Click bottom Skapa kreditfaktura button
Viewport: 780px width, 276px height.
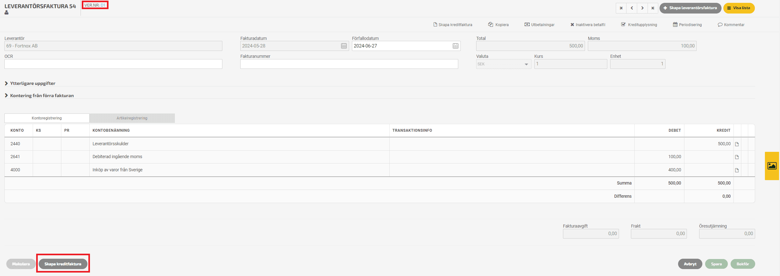63,264
